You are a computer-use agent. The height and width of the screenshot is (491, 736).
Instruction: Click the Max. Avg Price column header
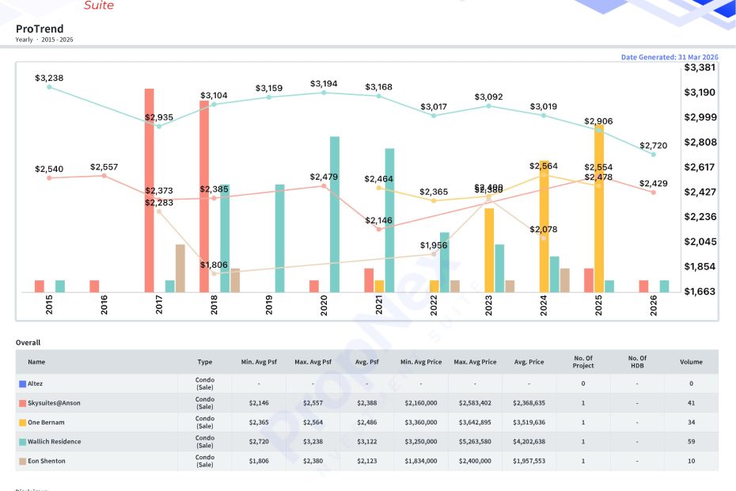coord(475,362)
